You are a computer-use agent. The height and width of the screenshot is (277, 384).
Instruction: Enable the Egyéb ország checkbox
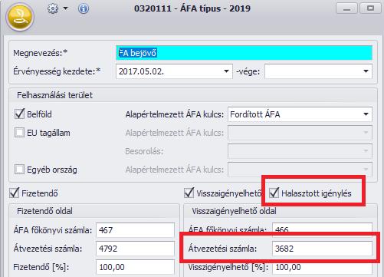point(20,170)
